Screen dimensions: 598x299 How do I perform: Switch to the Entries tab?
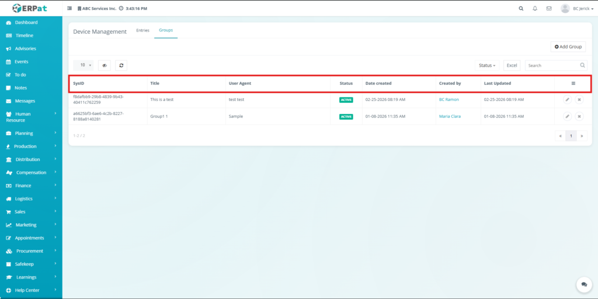point(142,30)
